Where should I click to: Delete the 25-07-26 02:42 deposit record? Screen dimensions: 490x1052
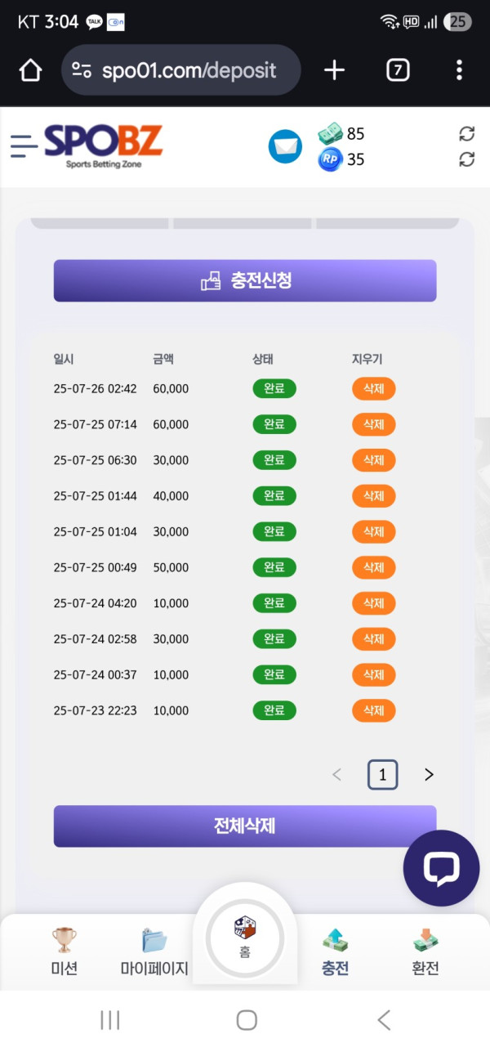(373, 388)
